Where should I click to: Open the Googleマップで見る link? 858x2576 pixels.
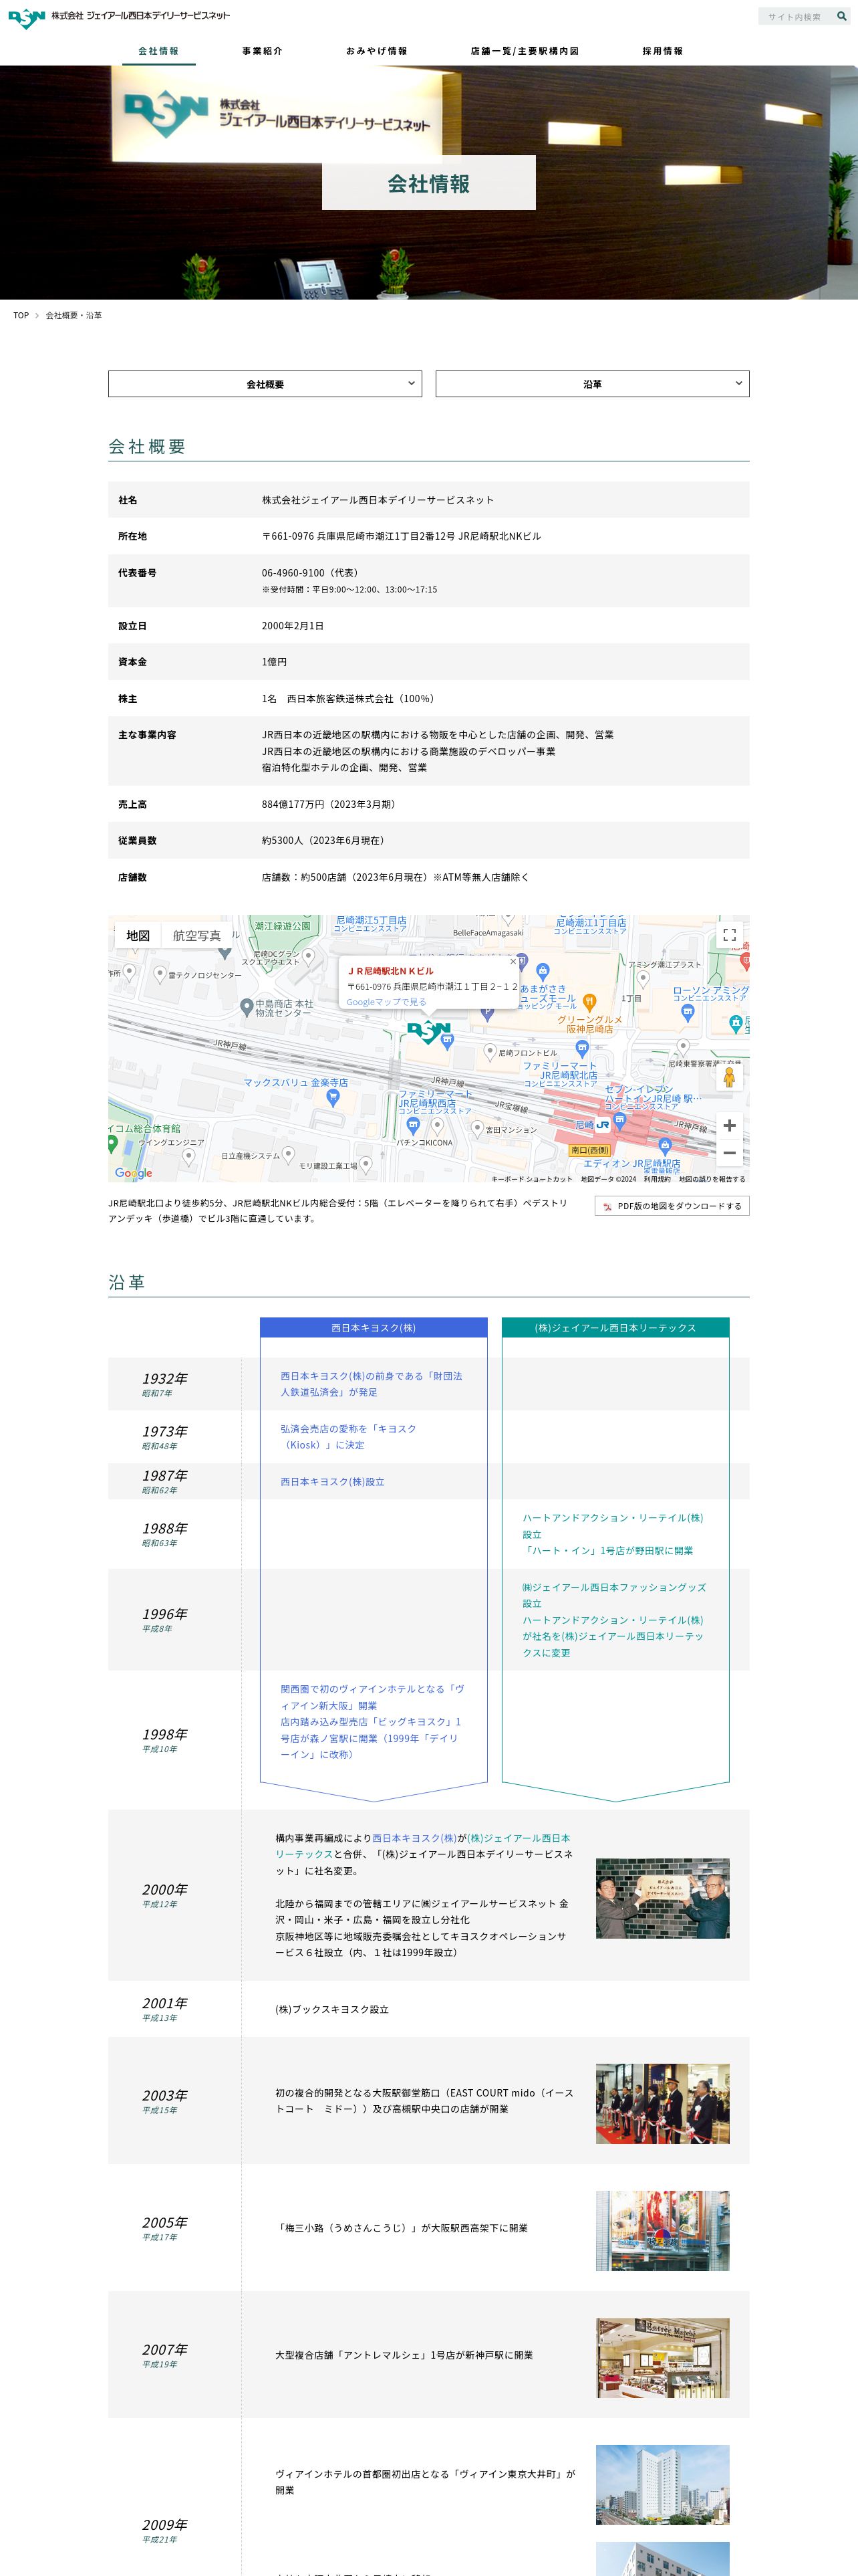click(386, 1002)
